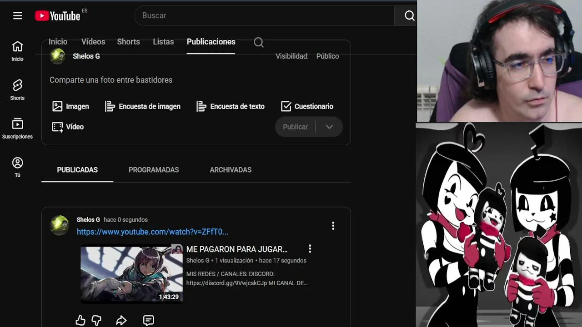The image size is (582, 327).
Task: Show the PUBLICADAS posts tab
Action: pyautogui.click(x=77, y=170)
